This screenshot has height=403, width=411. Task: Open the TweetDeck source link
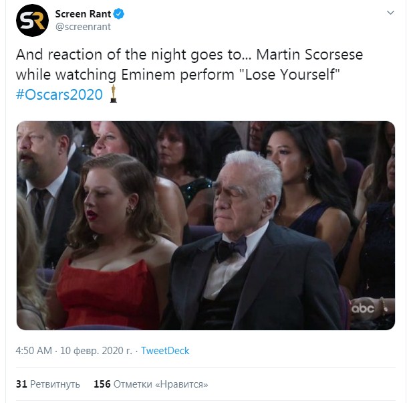pos(165,351)
